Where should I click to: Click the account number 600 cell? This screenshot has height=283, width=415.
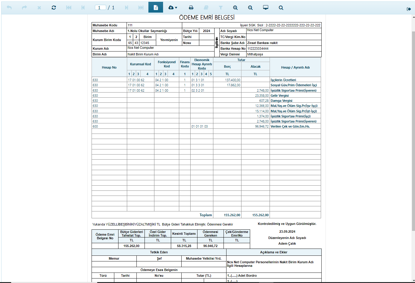tap(109, 126)
